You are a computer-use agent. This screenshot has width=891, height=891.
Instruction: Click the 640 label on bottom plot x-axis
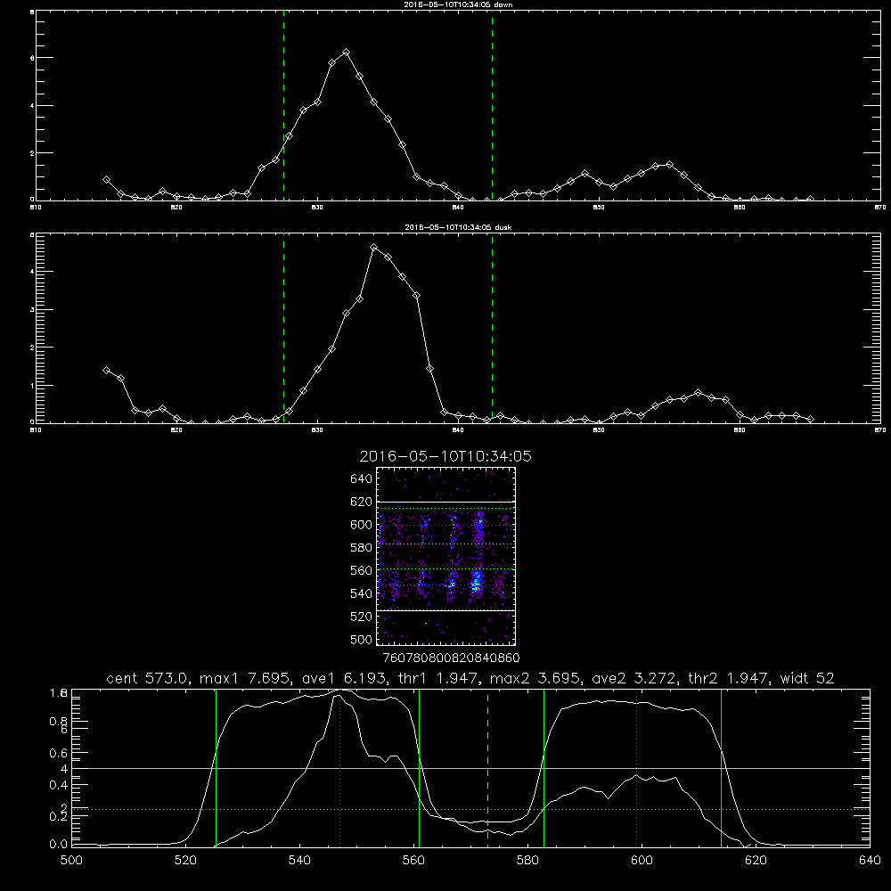(x=870, y=861)
